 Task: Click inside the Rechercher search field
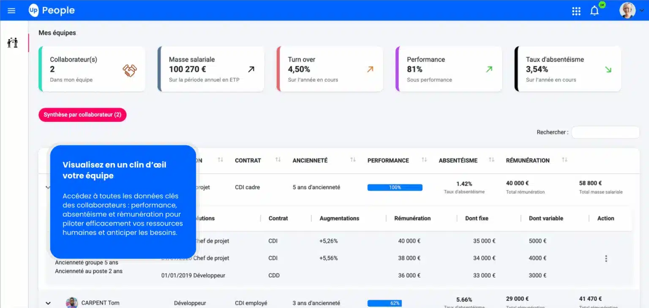tap(605, 132)
